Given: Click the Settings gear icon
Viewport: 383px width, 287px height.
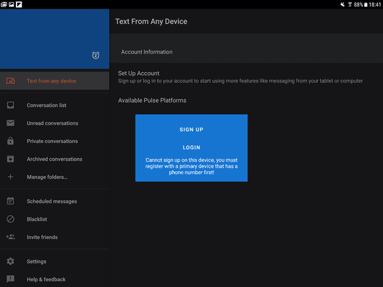Looking at the screenshot, I should 10,261.
